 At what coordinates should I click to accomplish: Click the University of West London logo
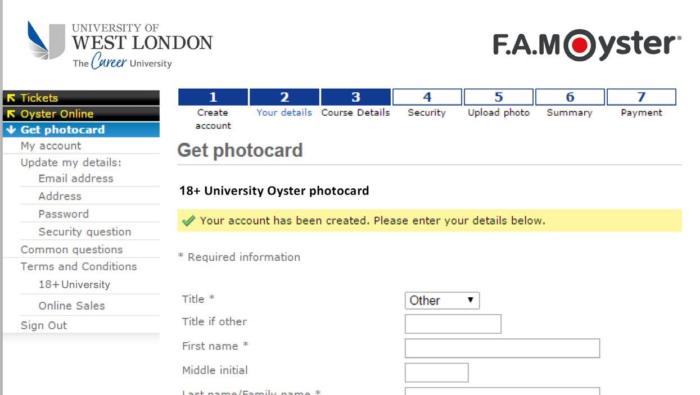click(120, 45)
